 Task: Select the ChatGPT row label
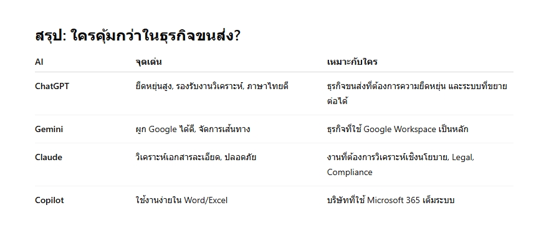coord(52,86)
